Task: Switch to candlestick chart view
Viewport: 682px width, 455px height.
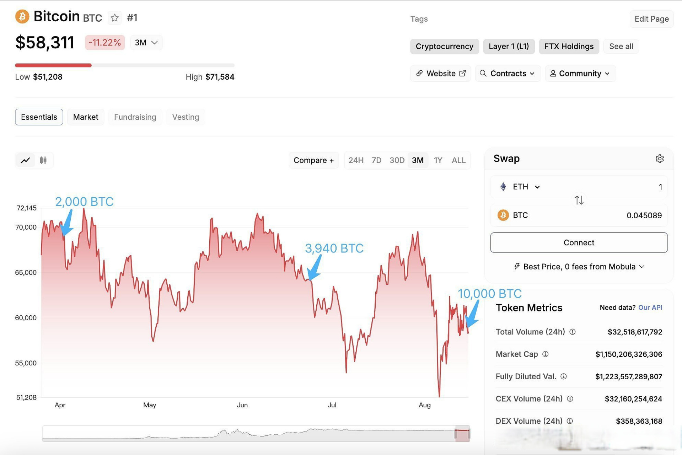Action: tap(43, 160)
